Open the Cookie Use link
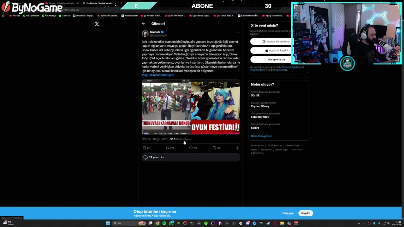 click(281, 70)
